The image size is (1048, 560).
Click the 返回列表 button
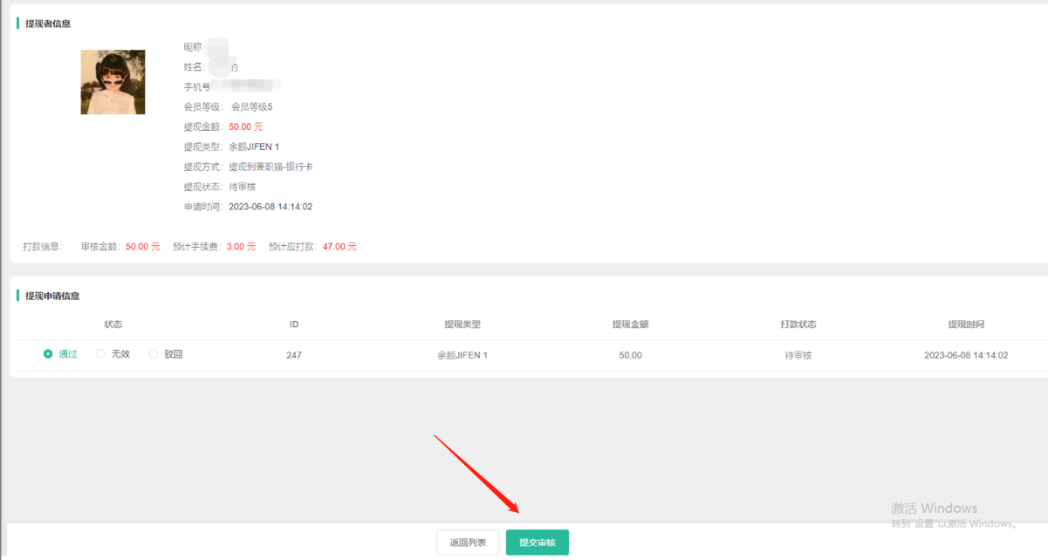click(x=468, y=543)
